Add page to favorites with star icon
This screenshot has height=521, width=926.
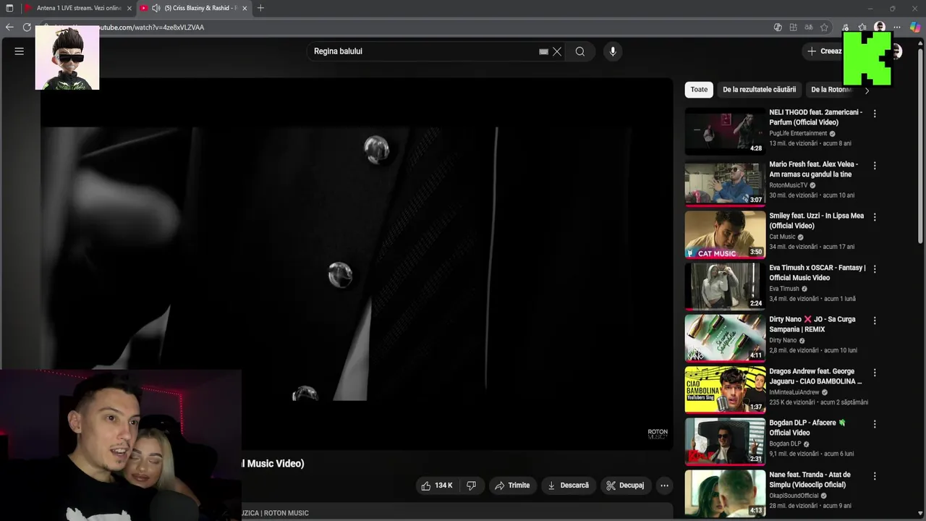(824, 27)
